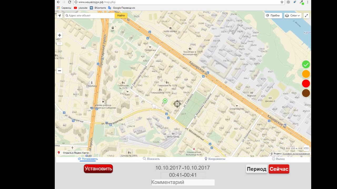Image resolution: width=337 pixels, height=189 pixels.
Task: Zoom in the map with plus button
Action: pos(60,35)
